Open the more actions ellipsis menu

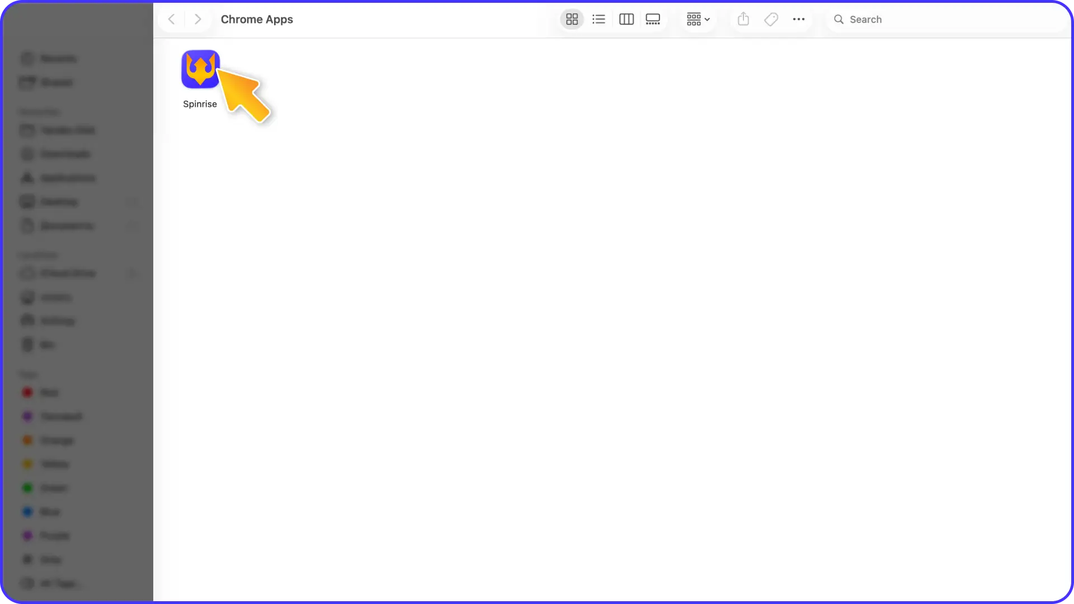(798, 20)
